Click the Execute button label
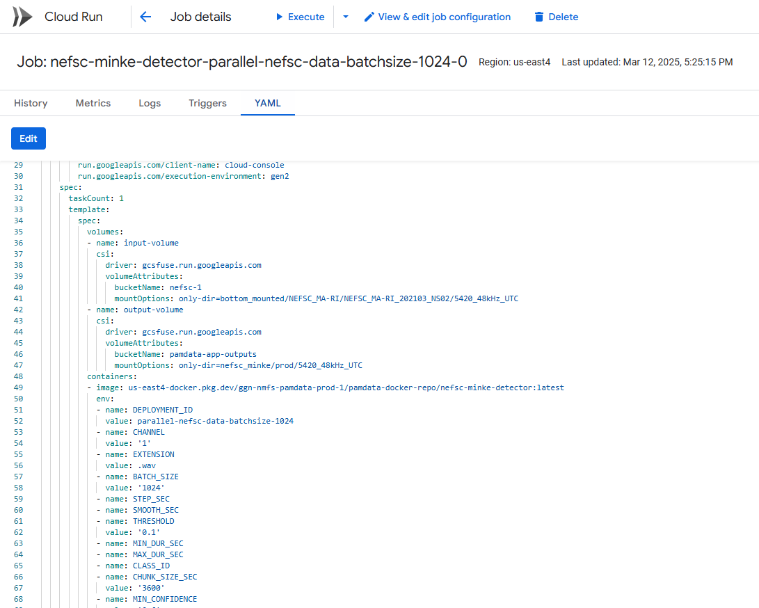The image size is (759, 608). pos(306,17)
